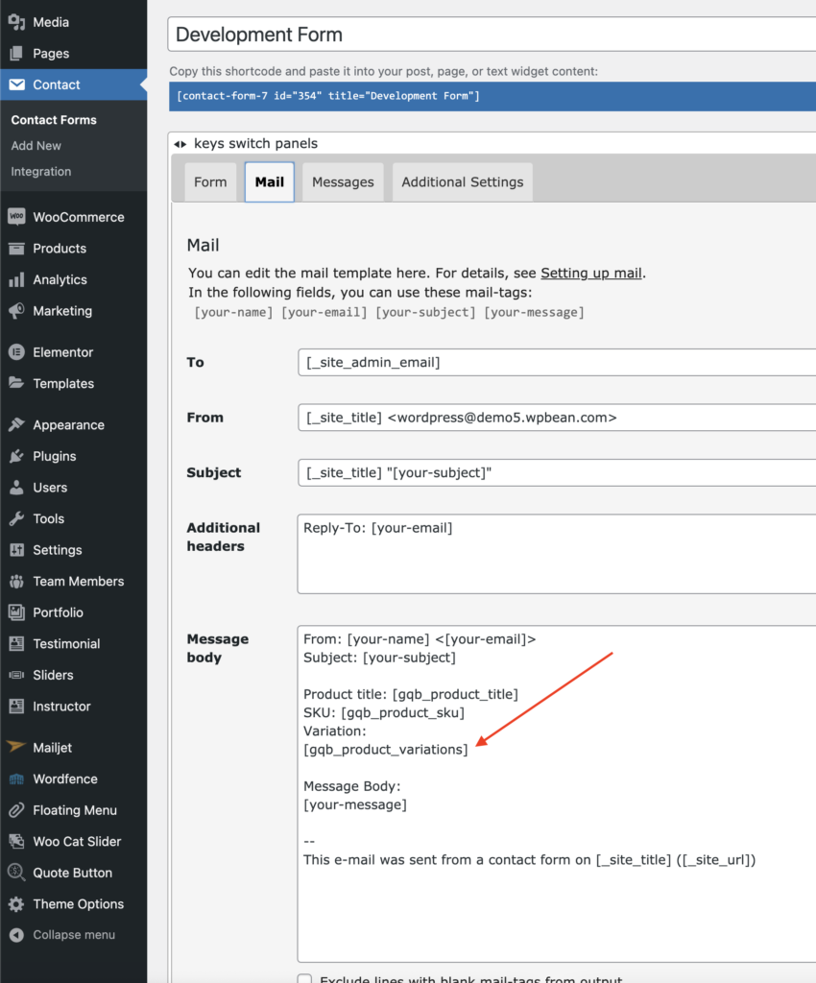This screenshot has height=983, width=816.
Task: Click the [your-message] mail-tag
Action: tap(534, 312)
